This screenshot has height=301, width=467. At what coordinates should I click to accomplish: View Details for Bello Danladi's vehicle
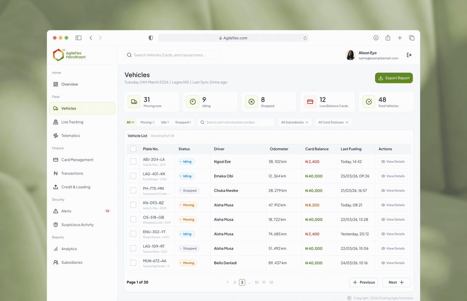(393, 263)
